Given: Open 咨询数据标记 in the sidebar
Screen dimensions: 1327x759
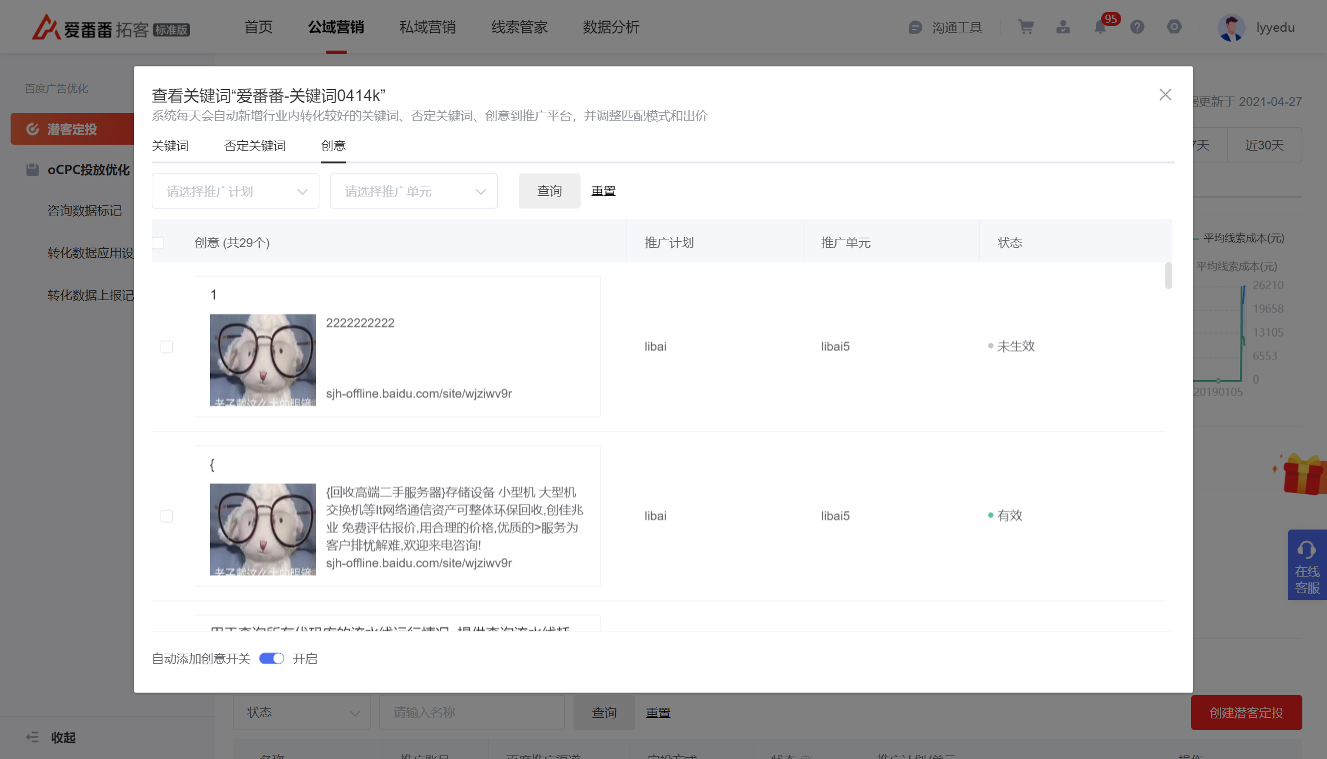Looking at the screenshot, I should (x=85, y=211).
